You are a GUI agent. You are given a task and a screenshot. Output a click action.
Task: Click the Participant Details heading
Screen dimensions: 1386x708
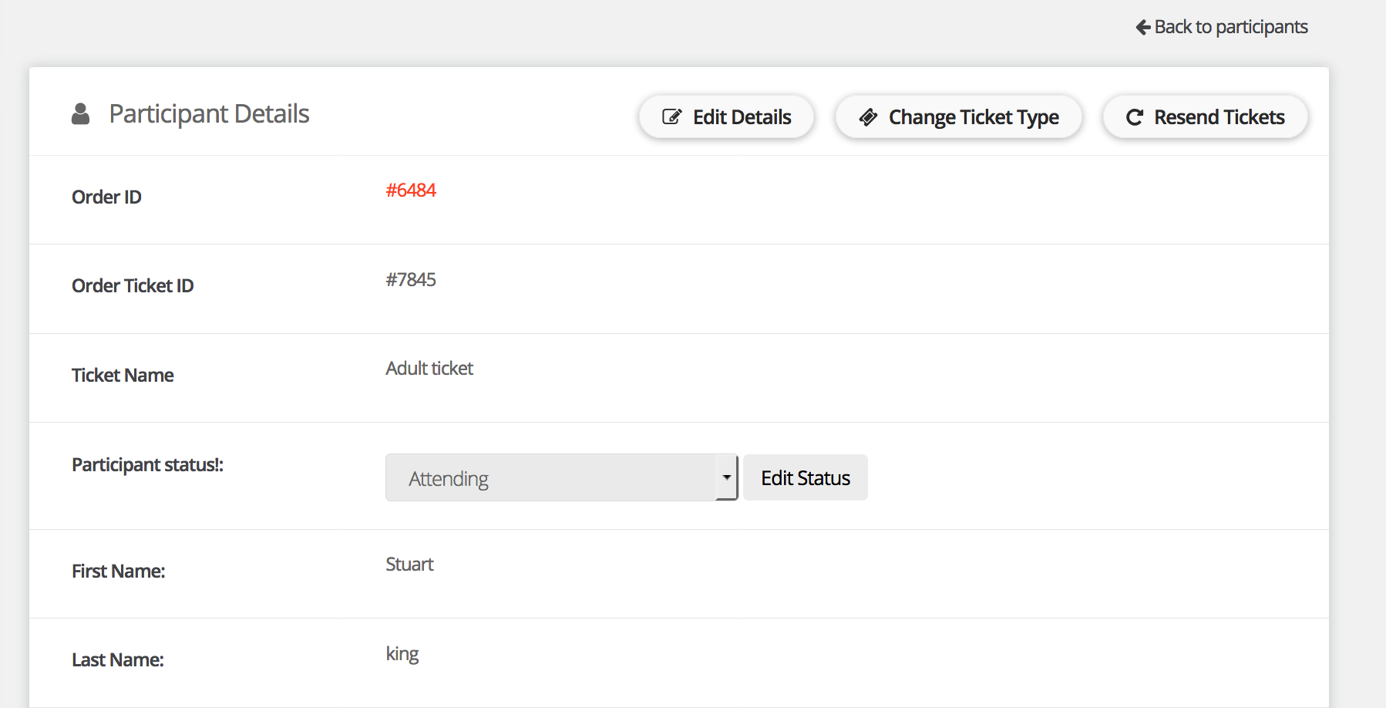pos(209,114)
